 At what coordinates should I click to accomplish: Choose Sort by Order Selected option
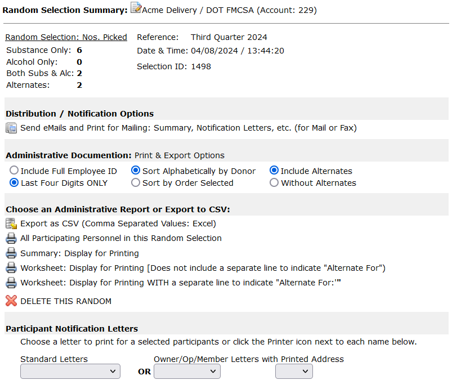tap(136, 182)
